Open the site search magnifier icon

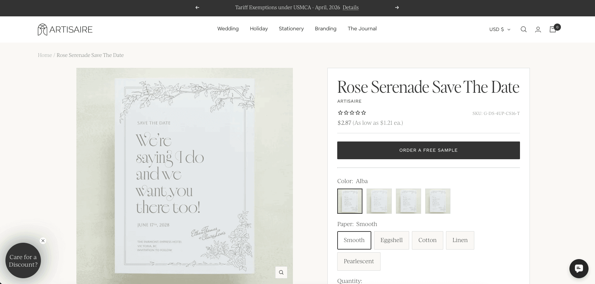click(x=524, y=29)
